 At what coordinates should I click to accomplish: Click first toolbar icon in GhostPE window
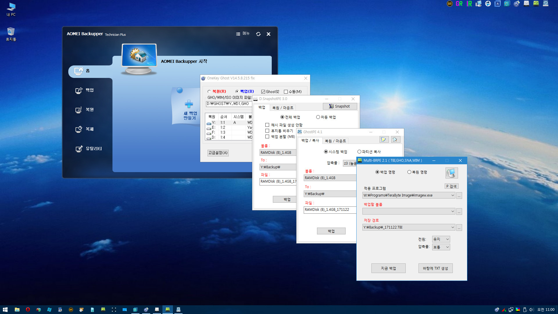[384, 140]
